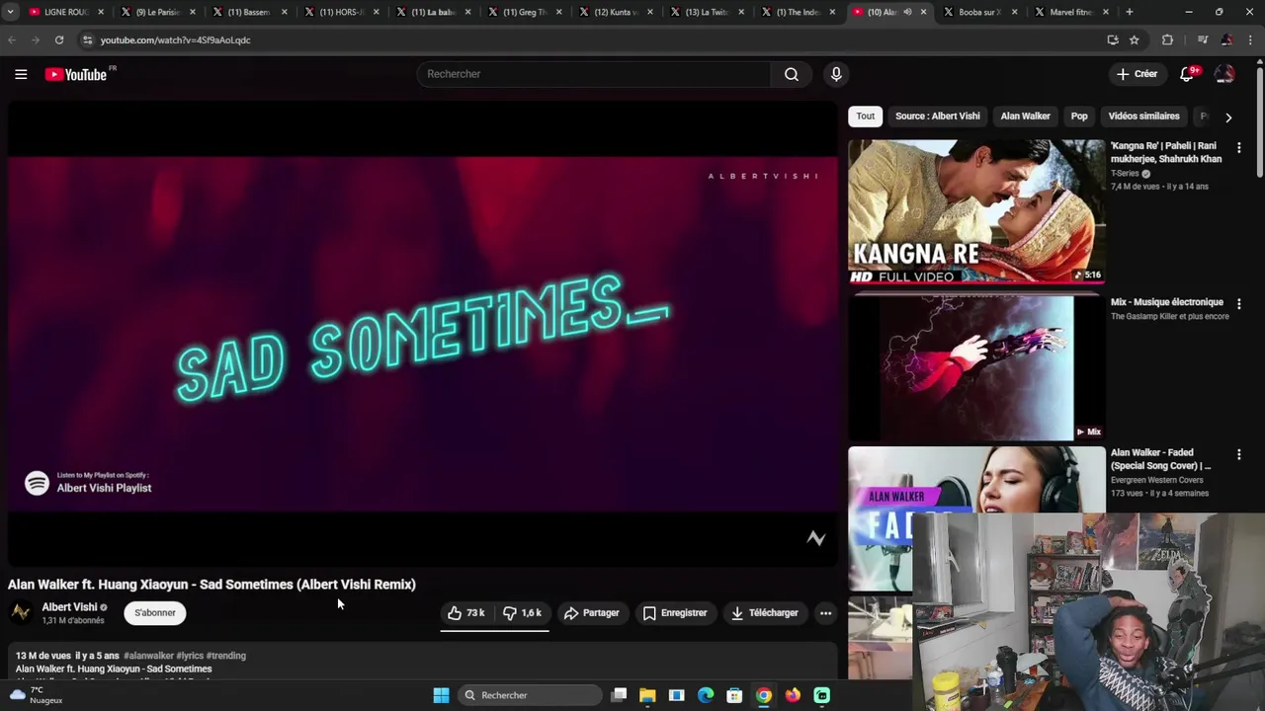Viewport: 1265px width, 711px height.
Task: Select the Alan Walker filter chip
Action: pos(1025,117)
